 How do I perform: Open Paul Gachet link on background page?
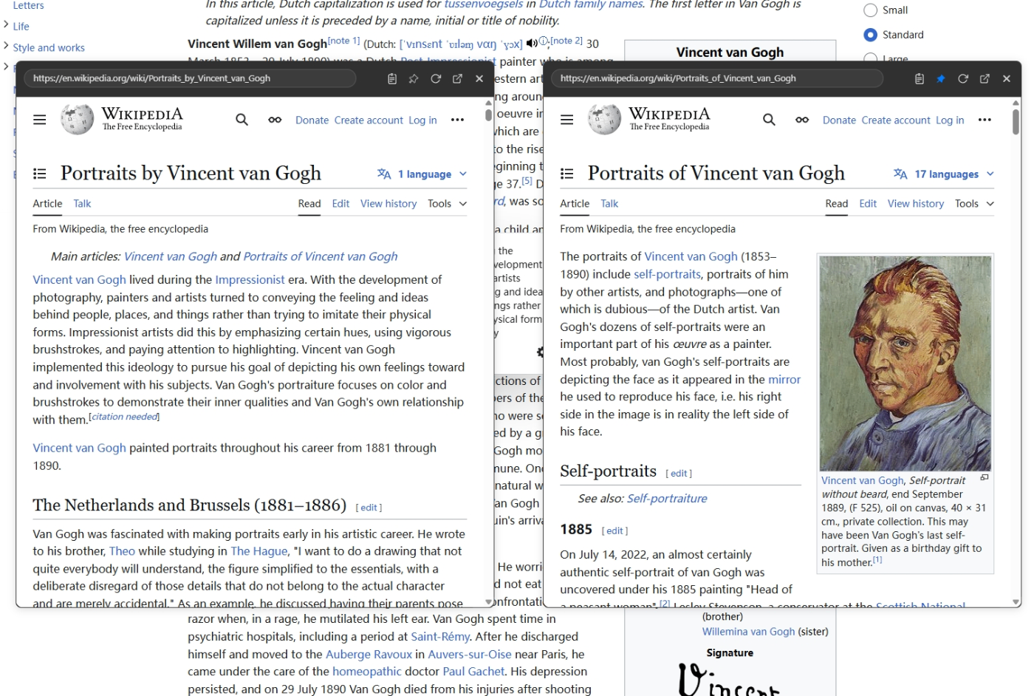pos(473,672)
